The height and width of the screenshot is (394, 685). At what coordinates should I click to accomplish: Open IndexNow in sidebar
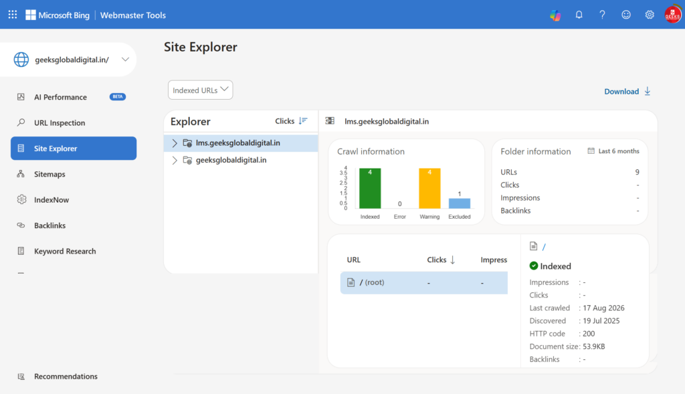pos(74,199)
